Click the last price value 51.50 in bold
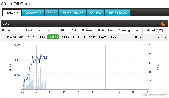 pos(32,37)
